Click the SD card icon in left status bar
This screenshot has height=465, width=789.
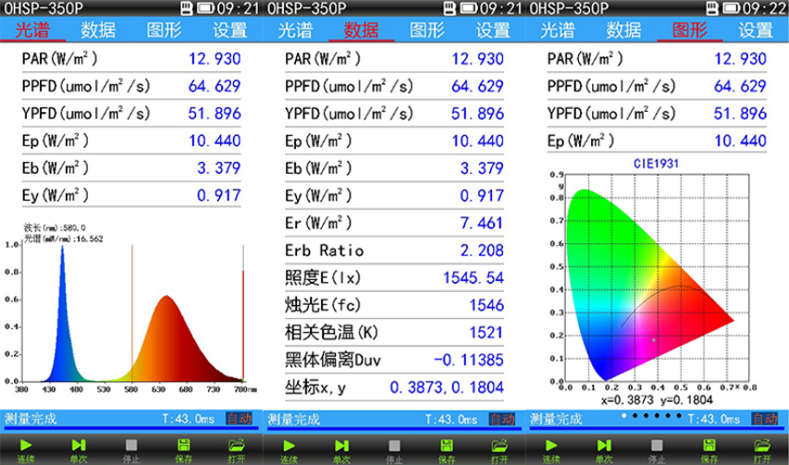186,8
